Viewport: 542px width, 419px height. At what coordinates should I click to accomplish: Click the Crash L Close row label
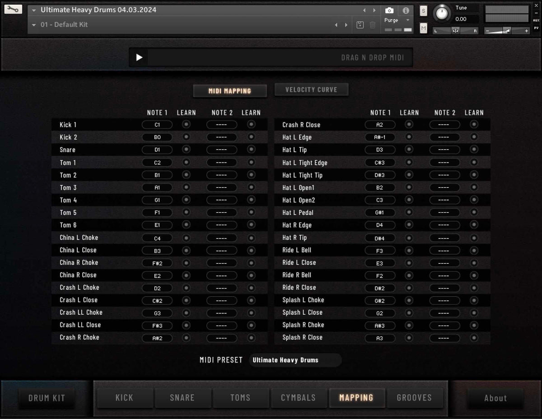tap(79, 300)
